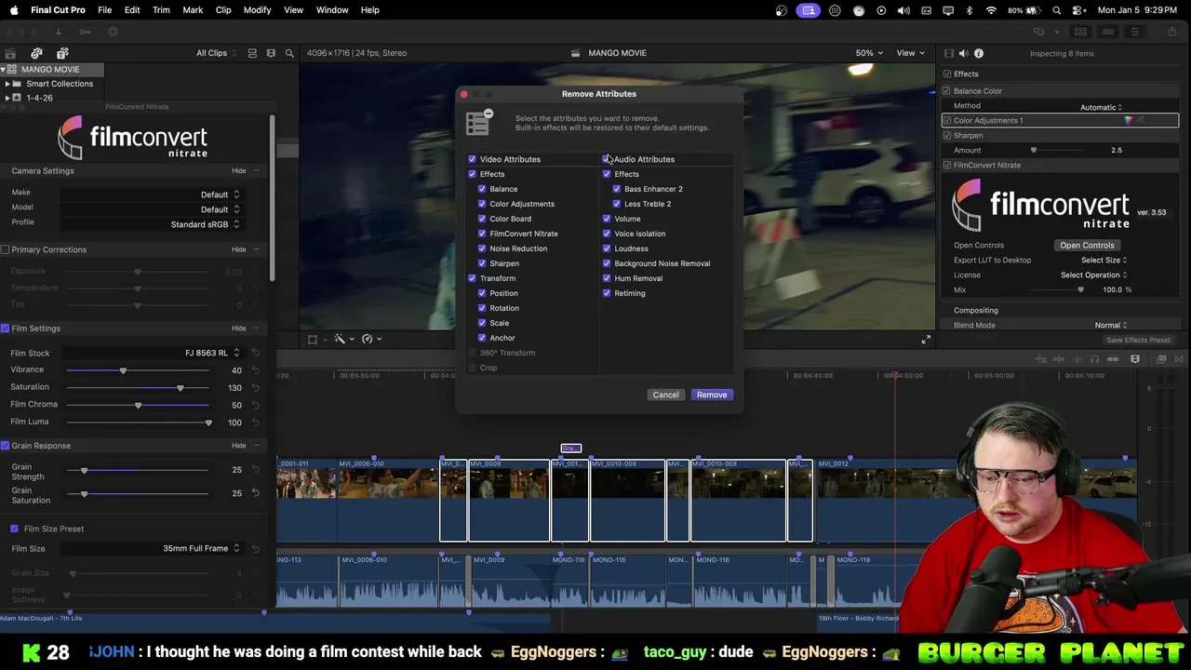Disable Film Settings in FilmConvert panel

(6, 328)
